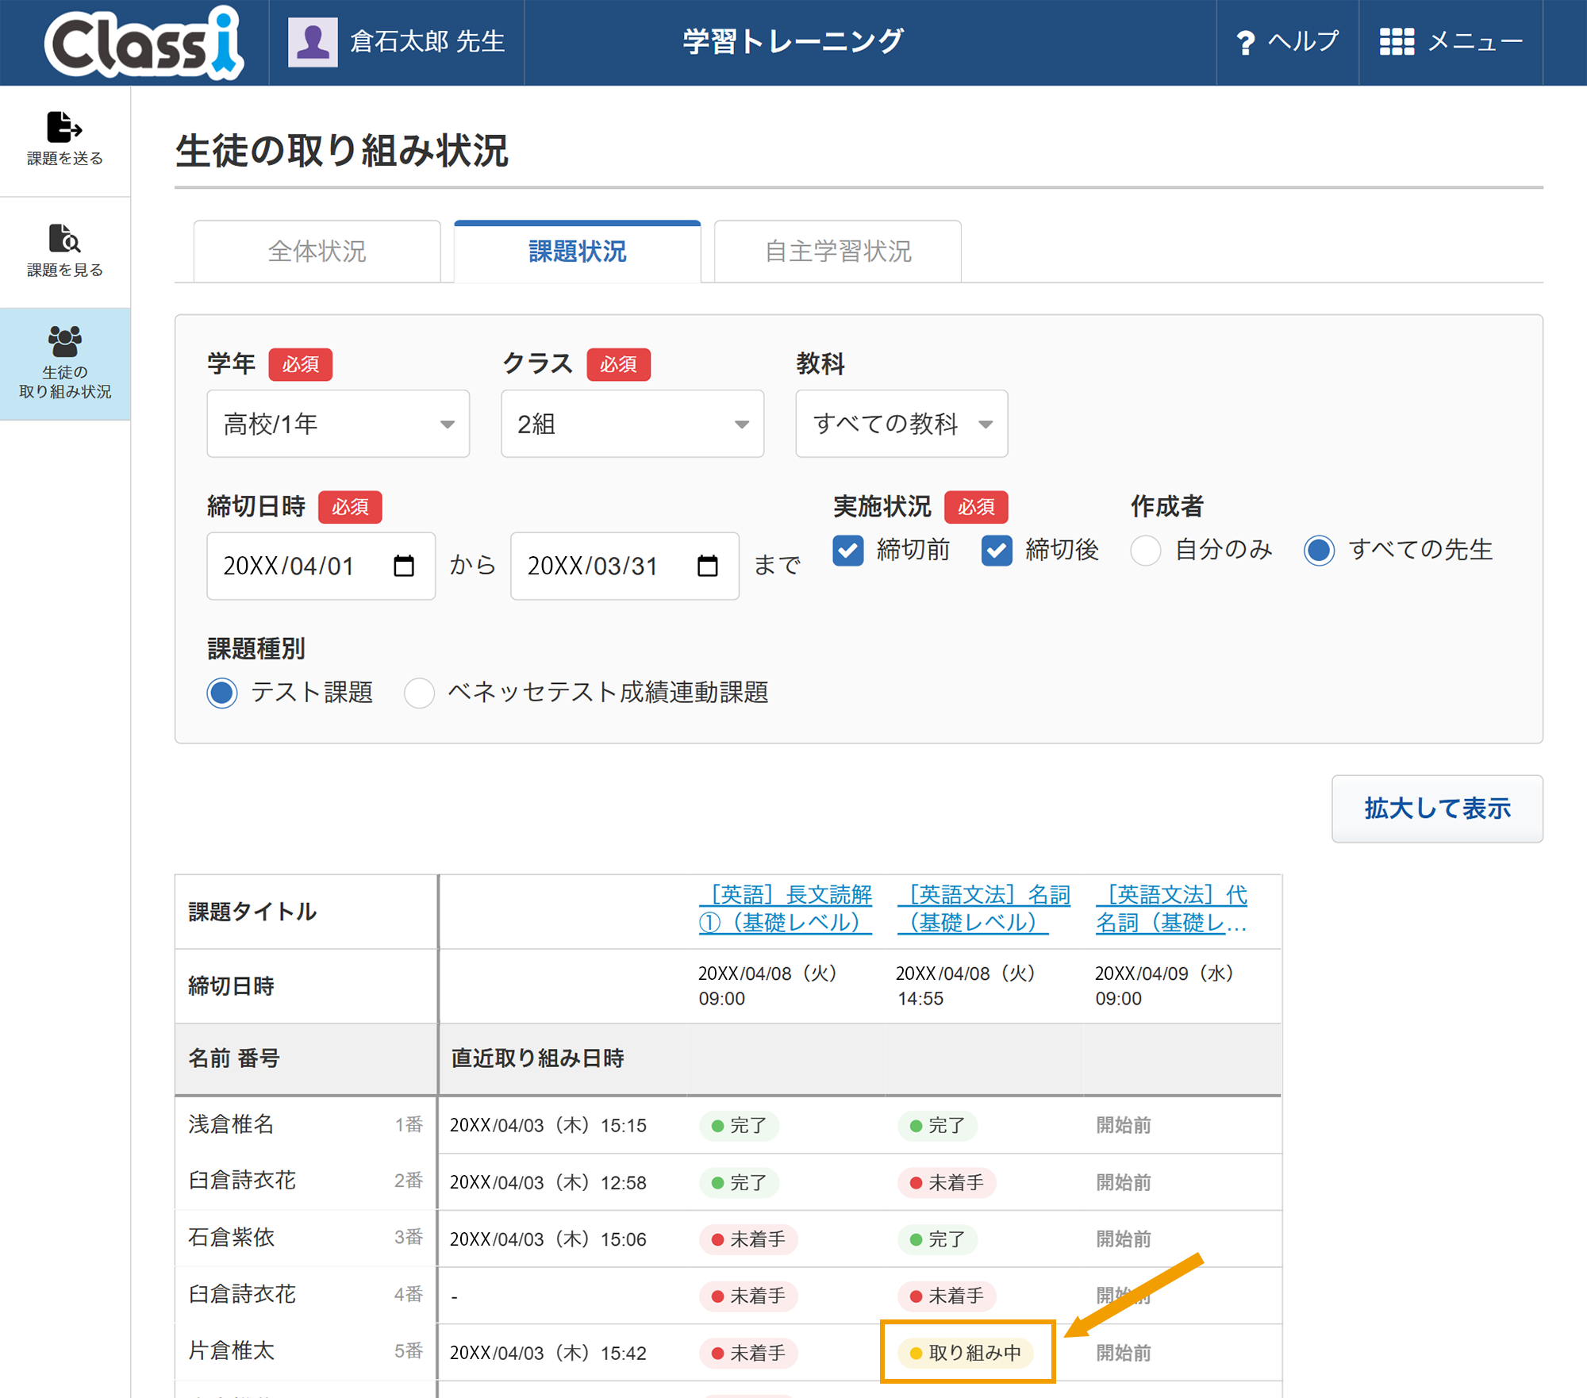
Task: Open 課題を送る from the sidebar
Action: click(x=65, y=140)
